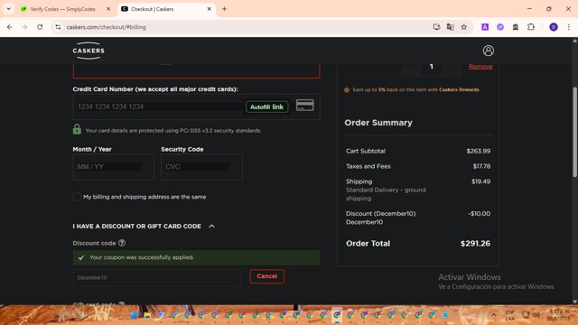The image size is (578, 325).
Task: Go back with the browser back arrow
Action: click(x=10, y=27)
